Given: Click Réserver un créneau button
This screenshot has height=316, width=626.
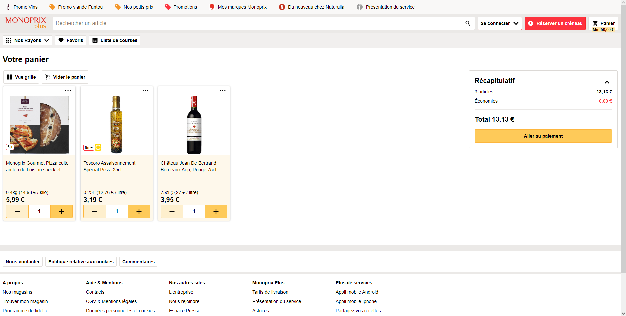Looking at the screenshot, I should pos(555,23).
